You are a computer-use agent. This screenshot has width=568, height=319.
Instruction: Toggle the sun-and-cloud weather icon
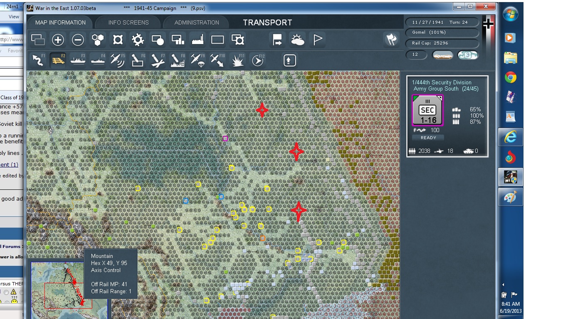(x=297, y=39)
